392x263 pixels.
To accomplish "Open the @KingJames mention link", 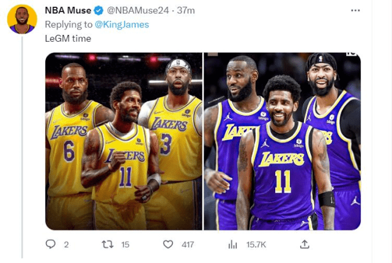I will click(122, 24).
